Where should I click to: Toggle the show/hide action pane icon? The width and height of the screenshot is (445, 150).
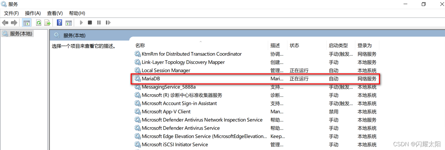click(68, 23)
